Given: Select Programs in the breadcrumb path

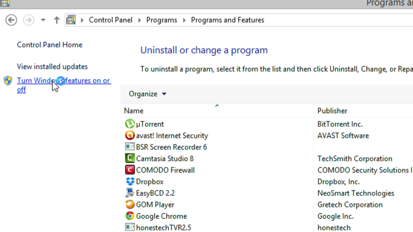Looking at the screenshot, I should 162,20.
